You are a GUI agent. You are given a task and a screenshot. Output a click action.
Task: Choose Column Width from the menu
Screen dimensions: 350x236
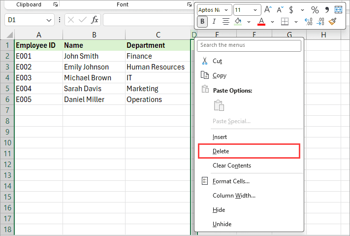click(249, 195)
